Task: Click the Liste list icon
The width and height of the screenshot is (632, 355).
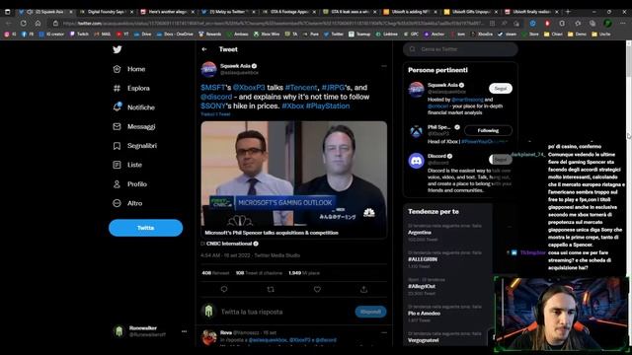Action: (x=117, y=165)
